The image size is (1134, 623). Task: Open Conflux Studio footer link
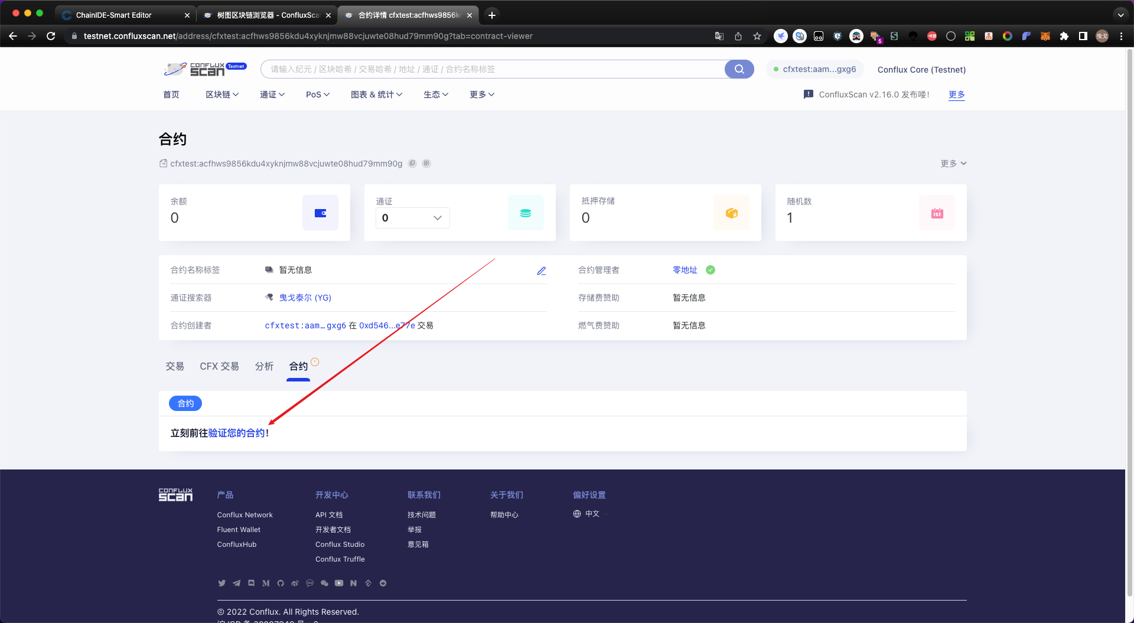click(x=340, y=544)
